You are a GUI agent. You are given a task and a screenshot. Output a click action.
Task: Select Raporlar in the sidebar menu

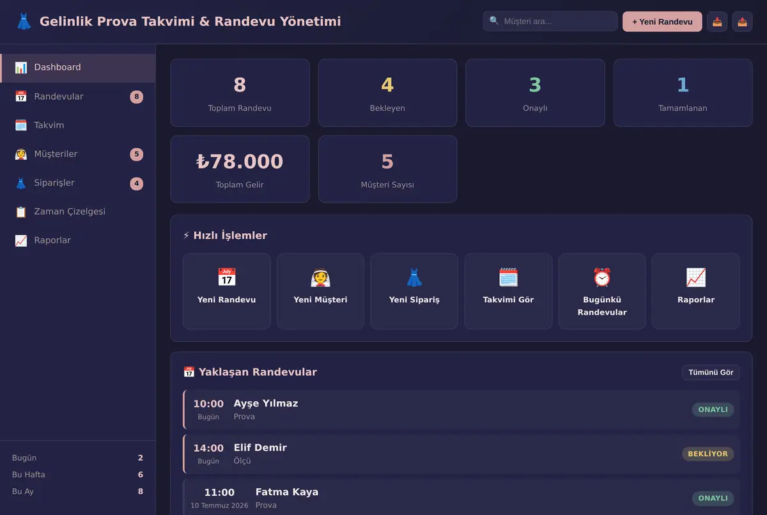(x=78, y=240)
